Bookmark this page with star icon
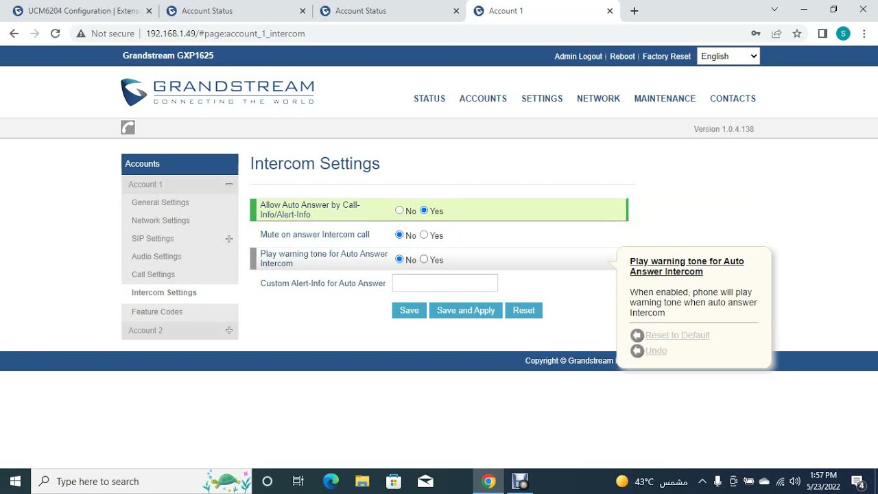 click(797, 33)
